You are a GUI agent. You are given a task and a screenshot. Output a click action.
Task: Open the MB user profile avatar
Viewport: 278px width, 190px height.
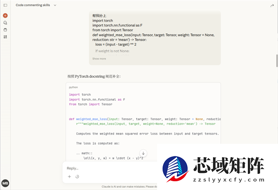point(5,183)
